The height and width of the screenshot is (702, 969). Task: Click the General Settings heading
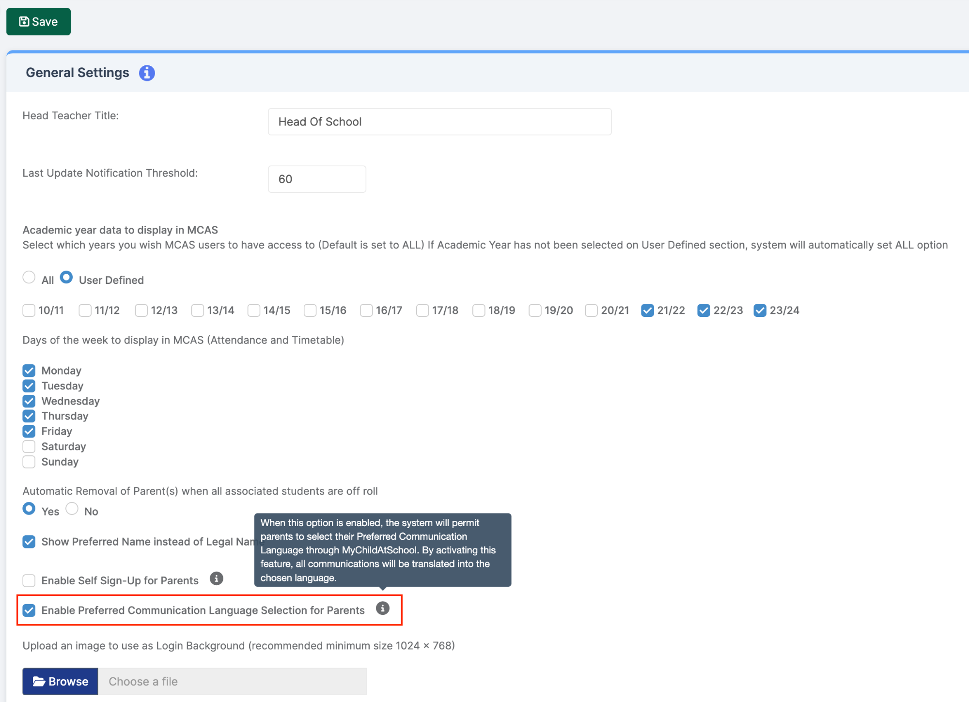click(x=78, y=73)
